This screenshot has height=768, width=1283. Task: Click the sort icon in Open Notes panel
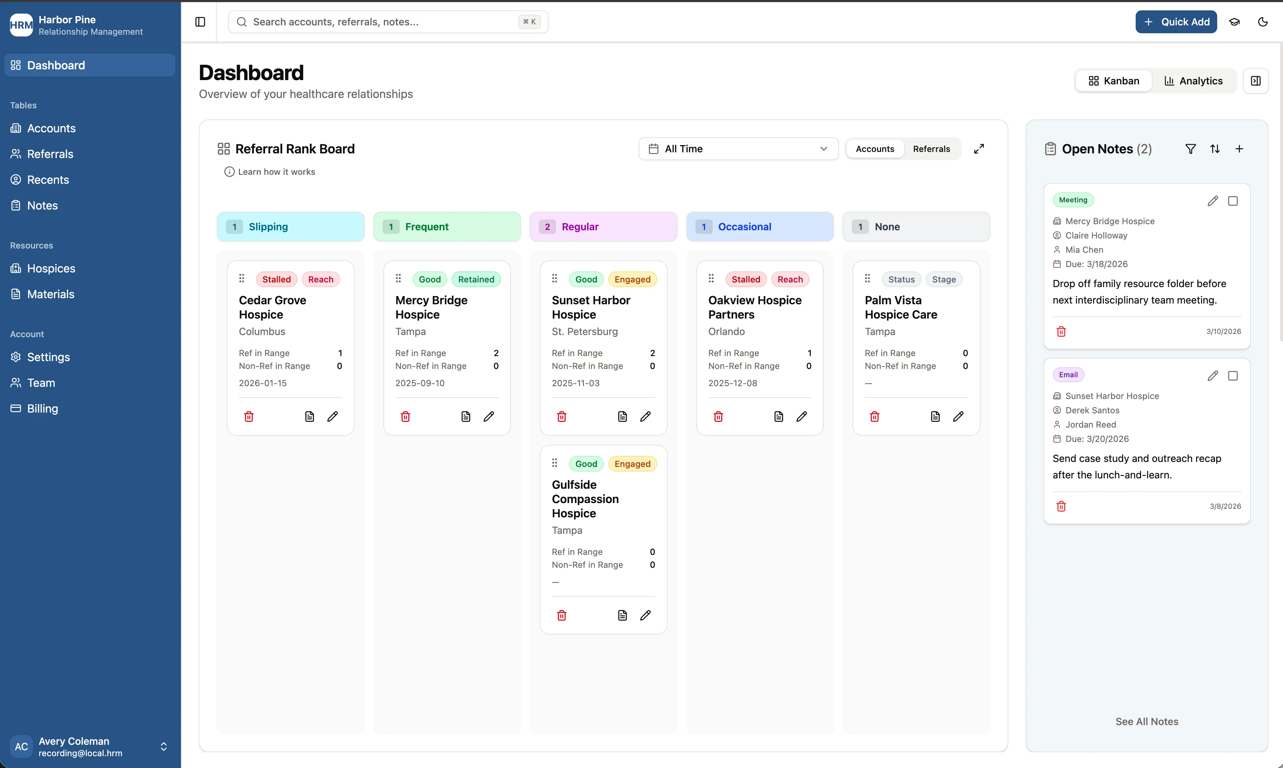tap(1215, 148)
